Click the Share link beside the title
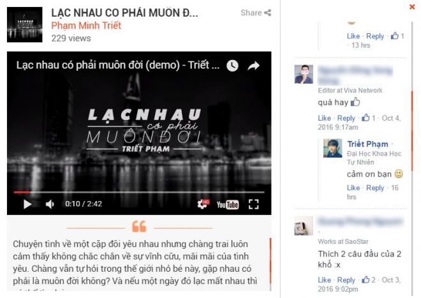The height and width of the screenshot is (298, 421). click(256, 13)
